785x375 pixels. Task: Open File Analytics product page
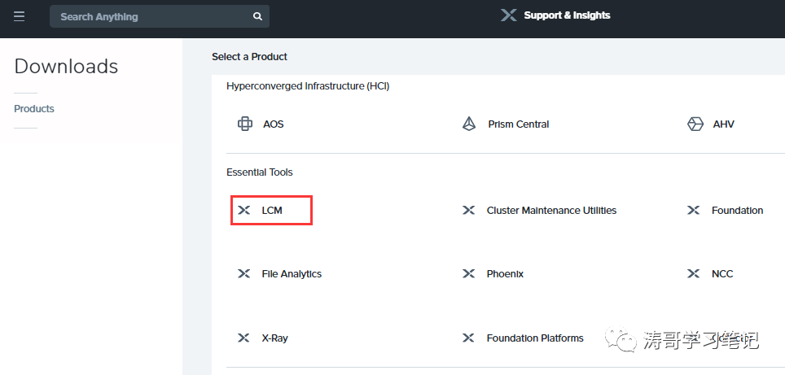pyautogui.click(x=292, y=274)
